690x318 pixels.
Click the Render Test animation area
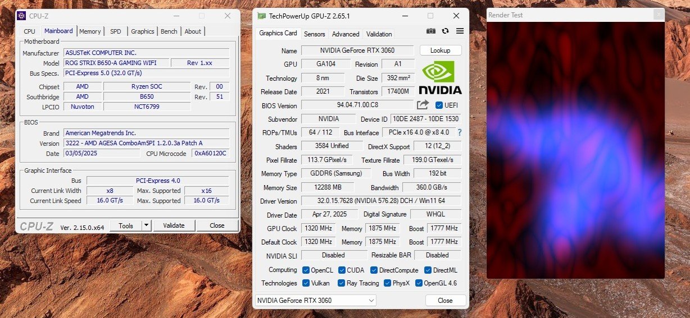tap(575, 150)
